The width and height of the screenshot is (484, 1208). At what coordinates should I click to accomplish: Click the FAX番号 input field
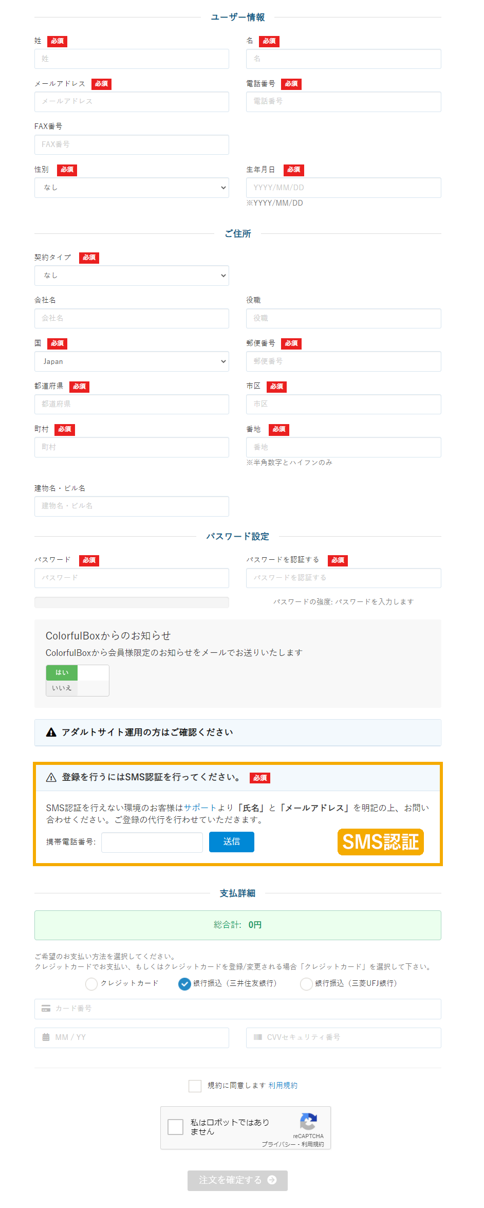click(x=132, y=144)
